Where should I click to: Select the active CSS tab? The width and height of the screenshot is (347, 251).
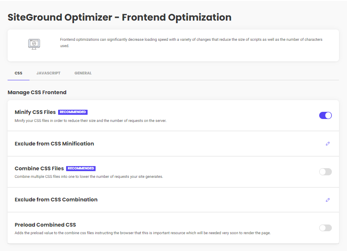tap(18, 73)
